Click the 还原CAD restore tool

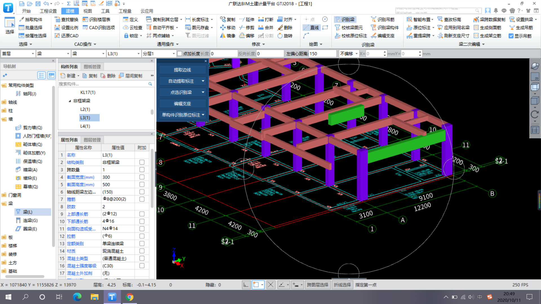click(x=66, y=36)
